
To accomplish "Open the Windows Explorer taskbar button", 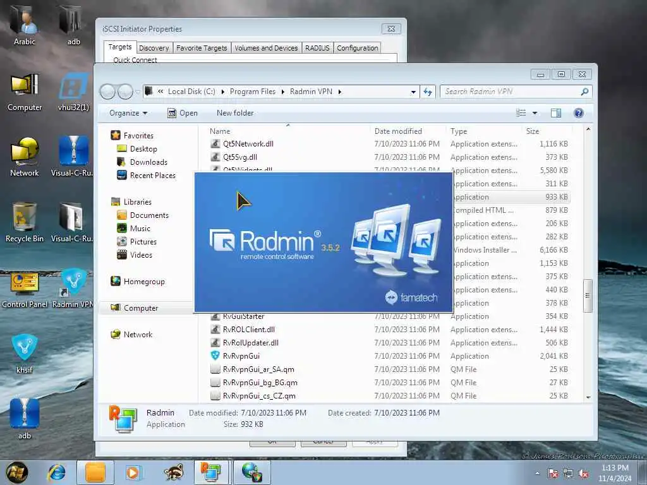I will click(x=95, y=472).
